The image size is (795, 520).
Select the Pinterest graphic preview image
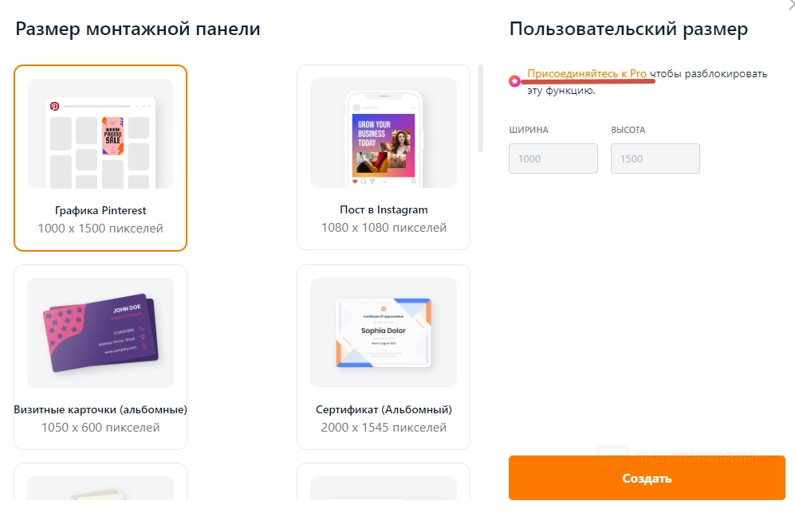tap(100, 134)
